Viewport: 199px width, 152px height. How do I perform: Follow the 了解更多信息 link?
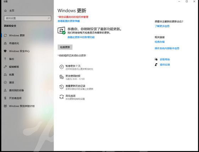click(162, 26)
